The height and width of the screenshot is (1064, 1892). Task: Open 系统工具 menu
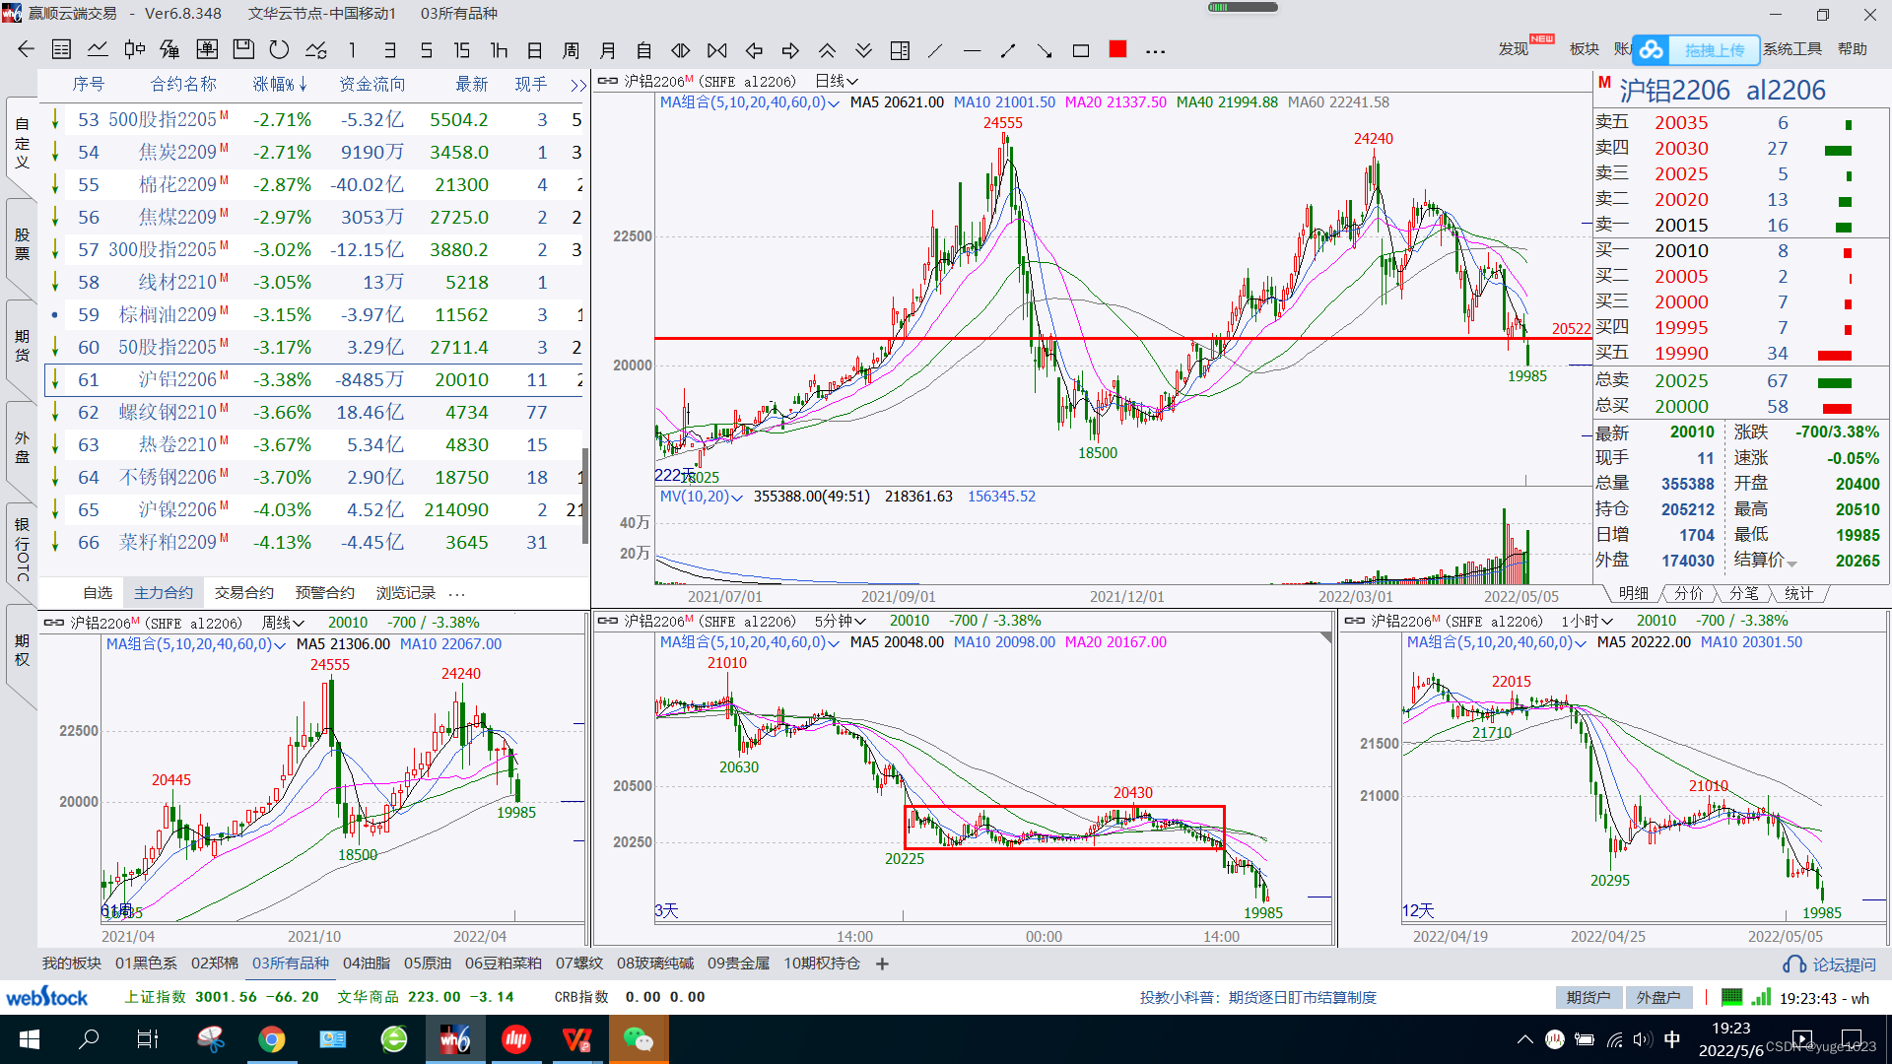tap(1792, 48)
